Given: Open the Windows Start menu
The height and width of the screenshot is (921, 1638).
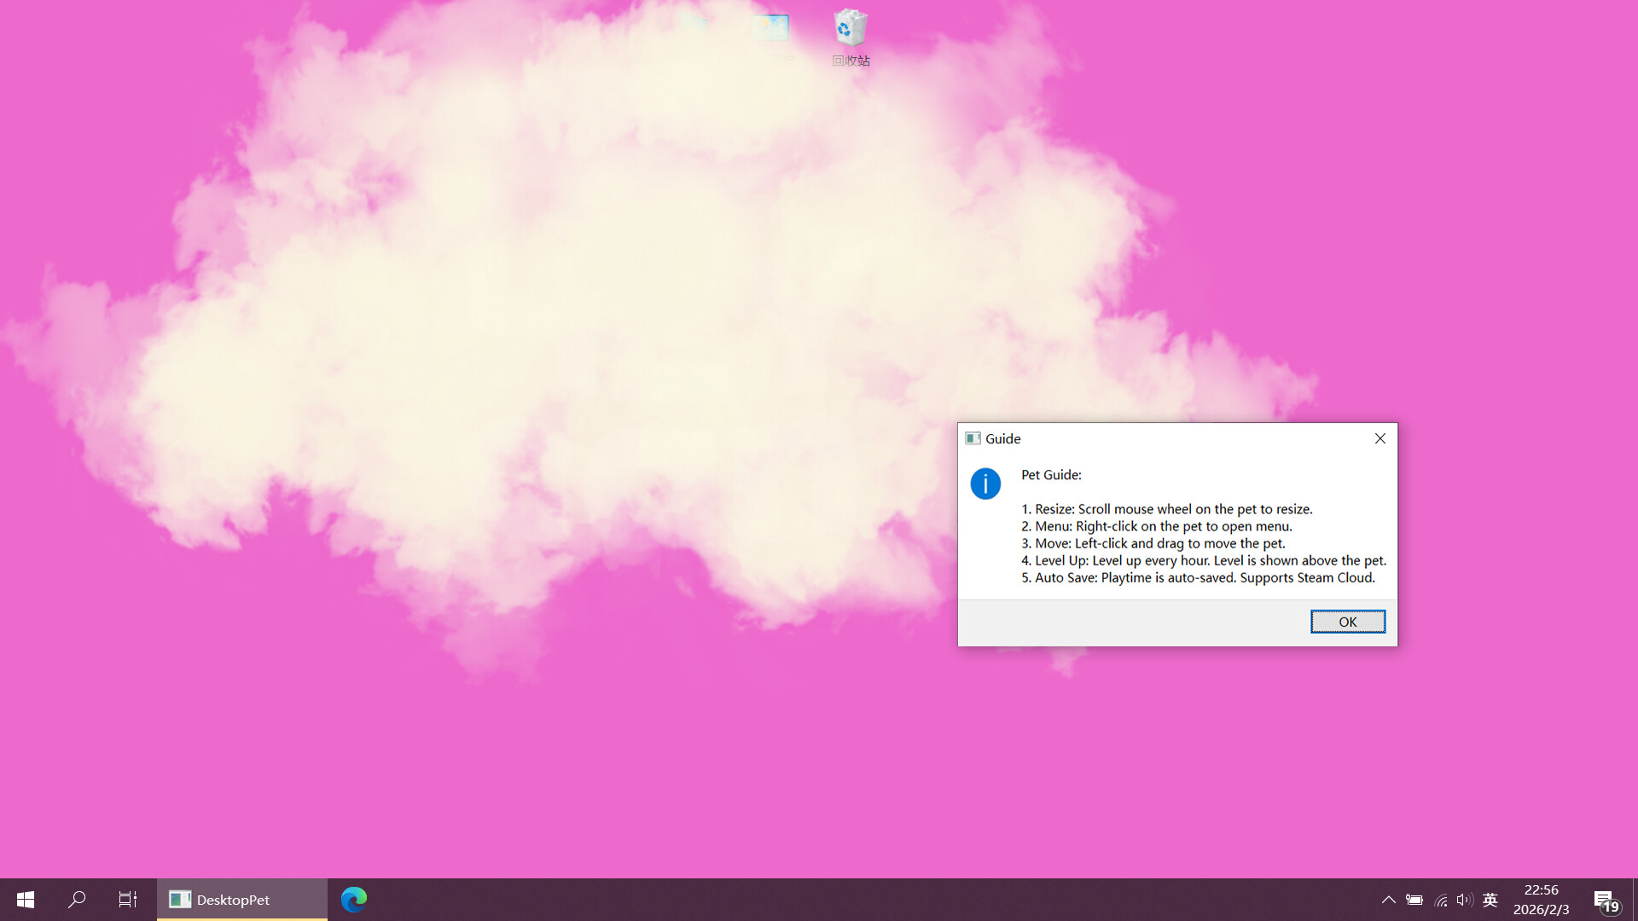Looking at the screenshot, I should click(x=25, y=900).
